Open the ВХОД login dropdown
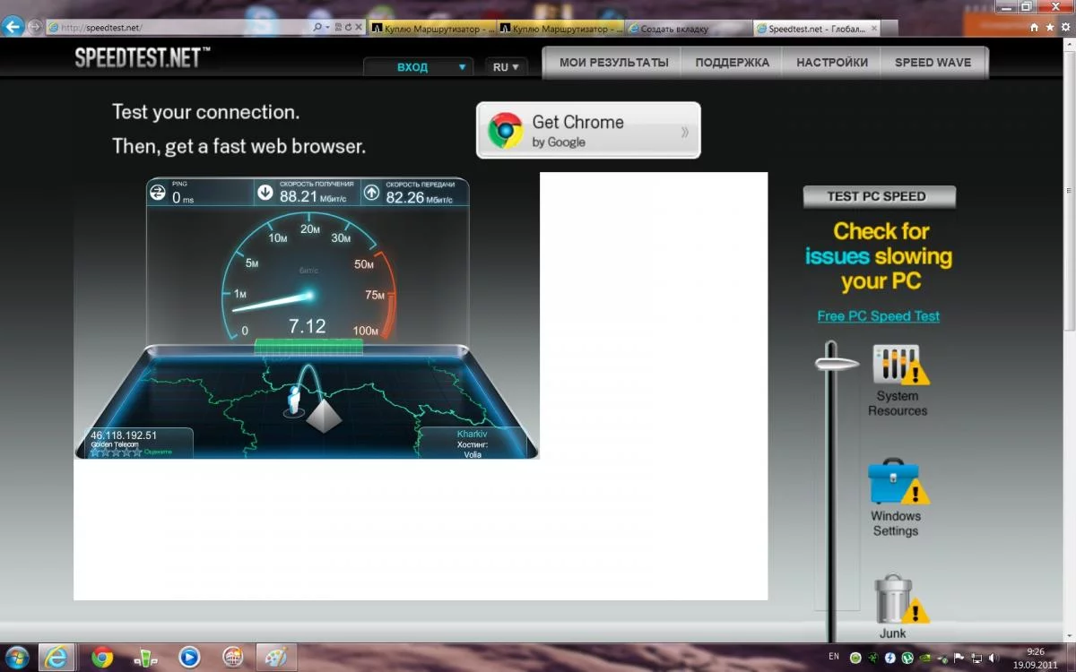Screen dimensions: 1076x672 point(418,67)
